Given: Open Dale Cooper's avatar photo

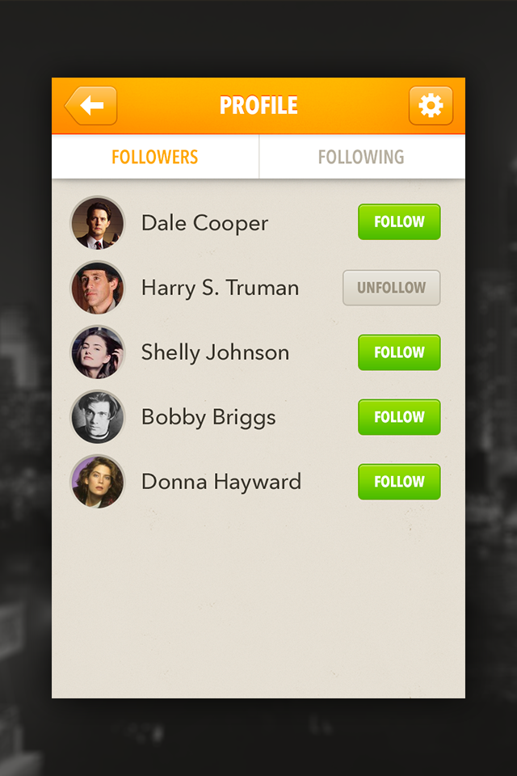Looking at the screenshot, I should tap(98, 223).
